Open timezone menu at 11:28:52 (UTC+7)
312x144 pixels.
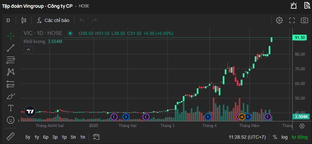point(247,137)
